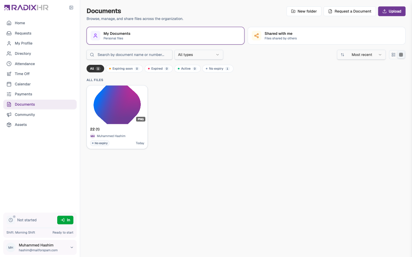This screenshot has width=412, height=257.
Task: Go to Home in sidebar
Action: 40,23
